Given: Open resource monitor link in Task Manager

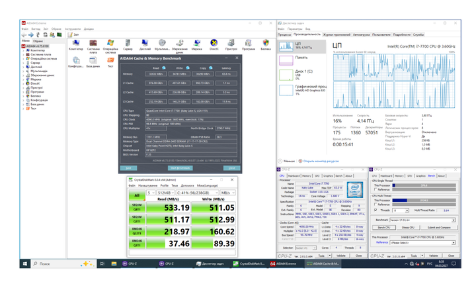Looking at the screenshot, I should pos(321,161).
